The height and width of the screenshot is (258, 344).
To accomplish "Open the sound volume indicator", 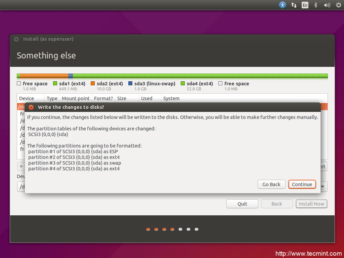I will click(327, 5).
